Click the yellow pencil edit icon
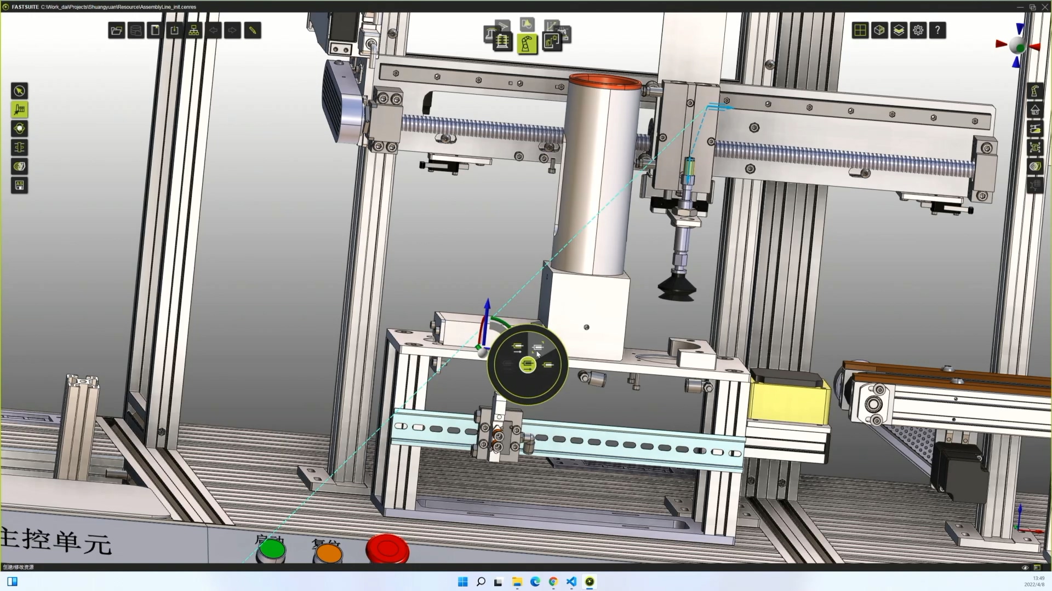Image resolution: width=1052 pixels, height=591 pixels. [x=253, y=31]
